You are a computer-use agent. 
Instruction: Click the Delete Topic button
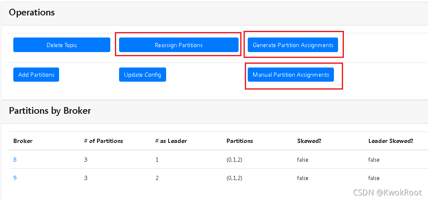62,45
